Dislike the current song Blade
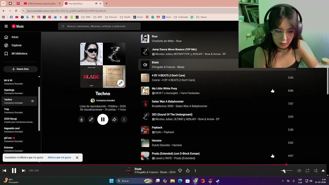Image resolution: width=329 pixels, height=185 pixels. (x=180, y=171)
